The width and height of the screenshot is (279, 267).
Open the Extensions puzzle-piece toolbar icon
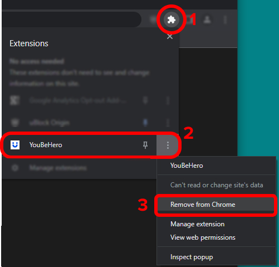(x=172, y=20)
